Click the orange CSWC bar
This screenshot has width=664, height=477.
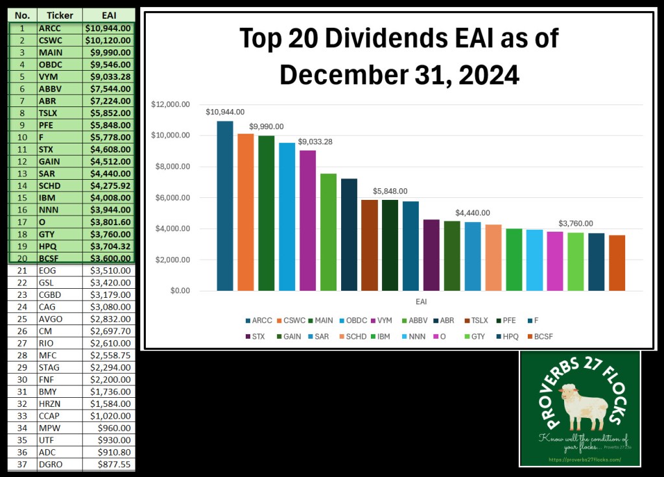(x=246, y=212)
